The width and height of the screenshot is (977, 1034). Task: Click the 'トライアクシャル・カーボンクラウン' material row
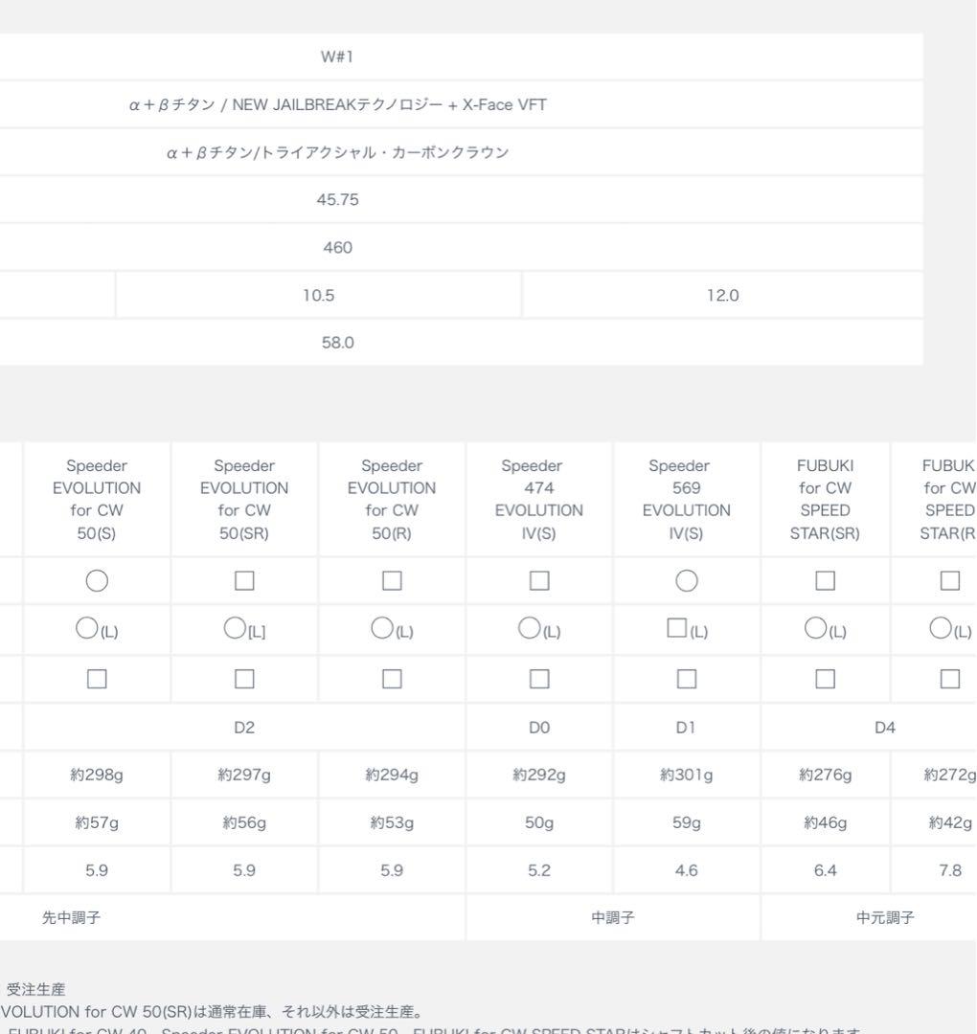[x=337, y=152]
